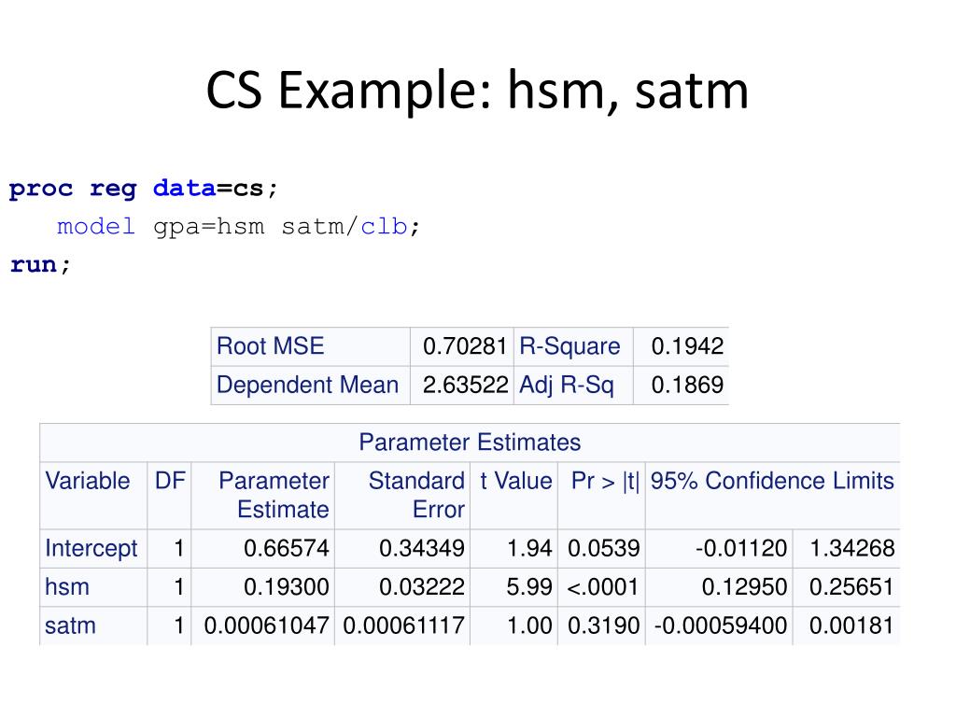Select the satm p-value 0.3190
This screenshot has height=717, width=956.
pos(602,626)
